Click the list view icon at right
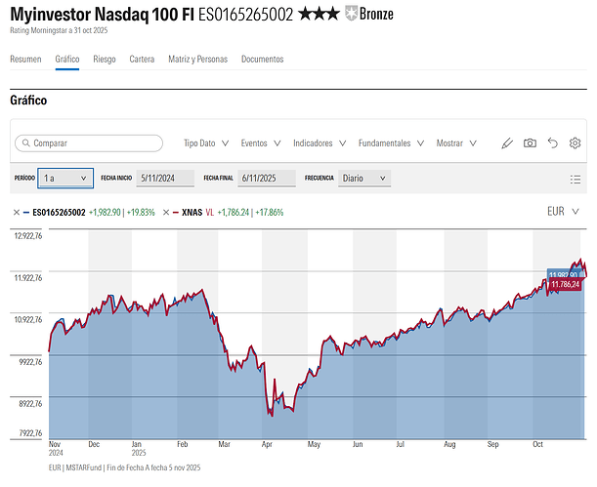The width and height of the screenshot is (597, 487). tap(576, 179)
